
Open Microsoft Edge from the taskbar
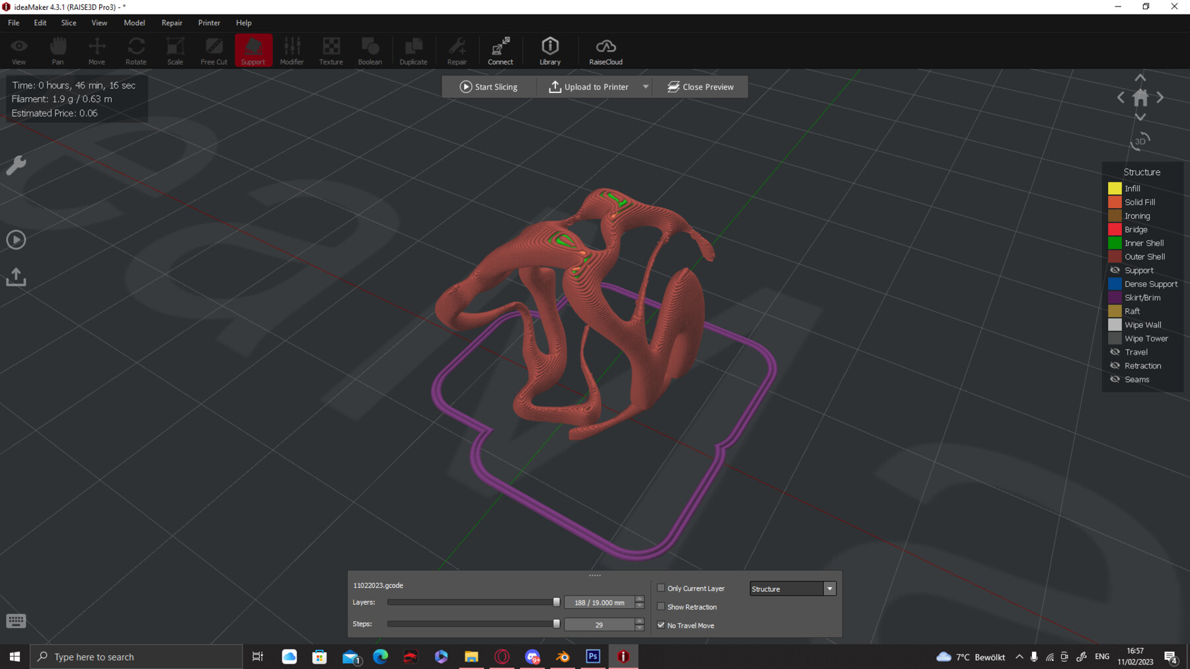click(x=380, y=656)
